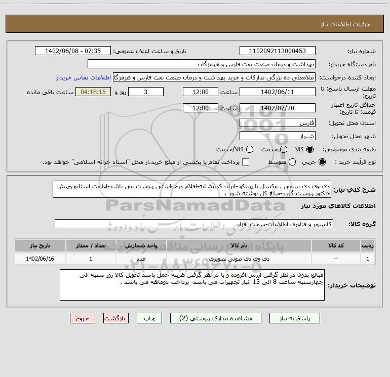Click the remaining days field showing 3
The width and height of the screenshot is (390, 377).
point(146,92)
